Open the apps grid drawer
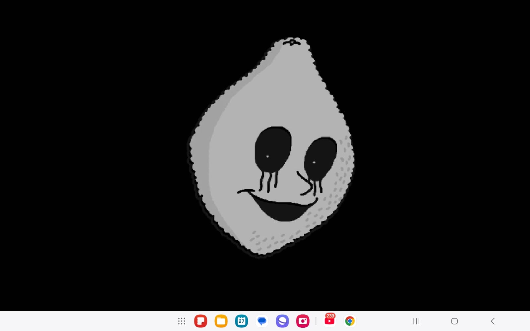Image resolution: width=530 pixels, height=331 pixels. 181,321
